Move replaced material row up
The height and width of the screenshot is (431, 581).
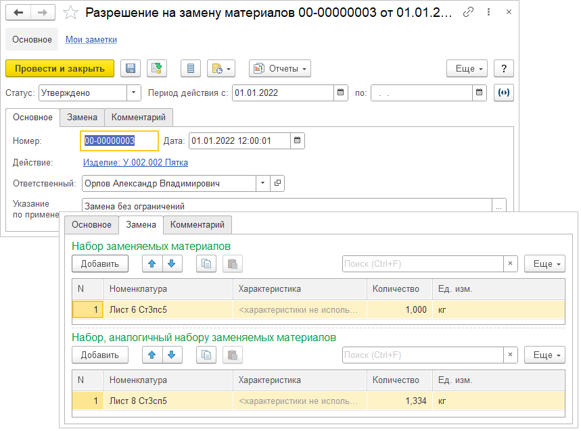point(152,263)
